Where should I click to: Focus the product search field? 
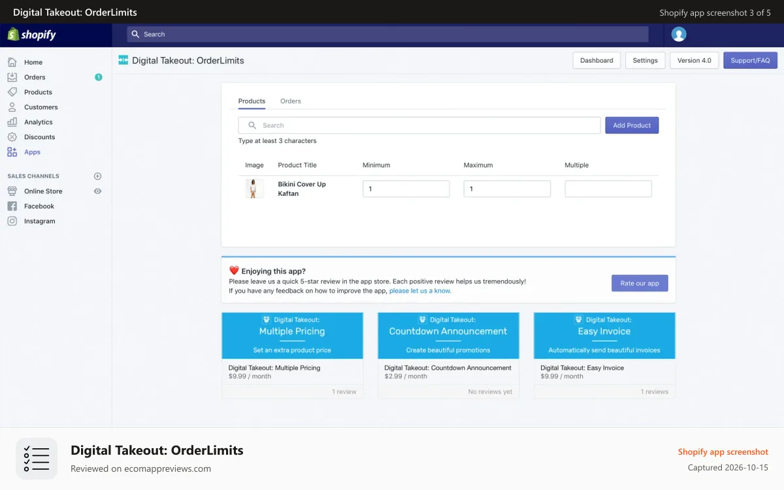point(419,125)
